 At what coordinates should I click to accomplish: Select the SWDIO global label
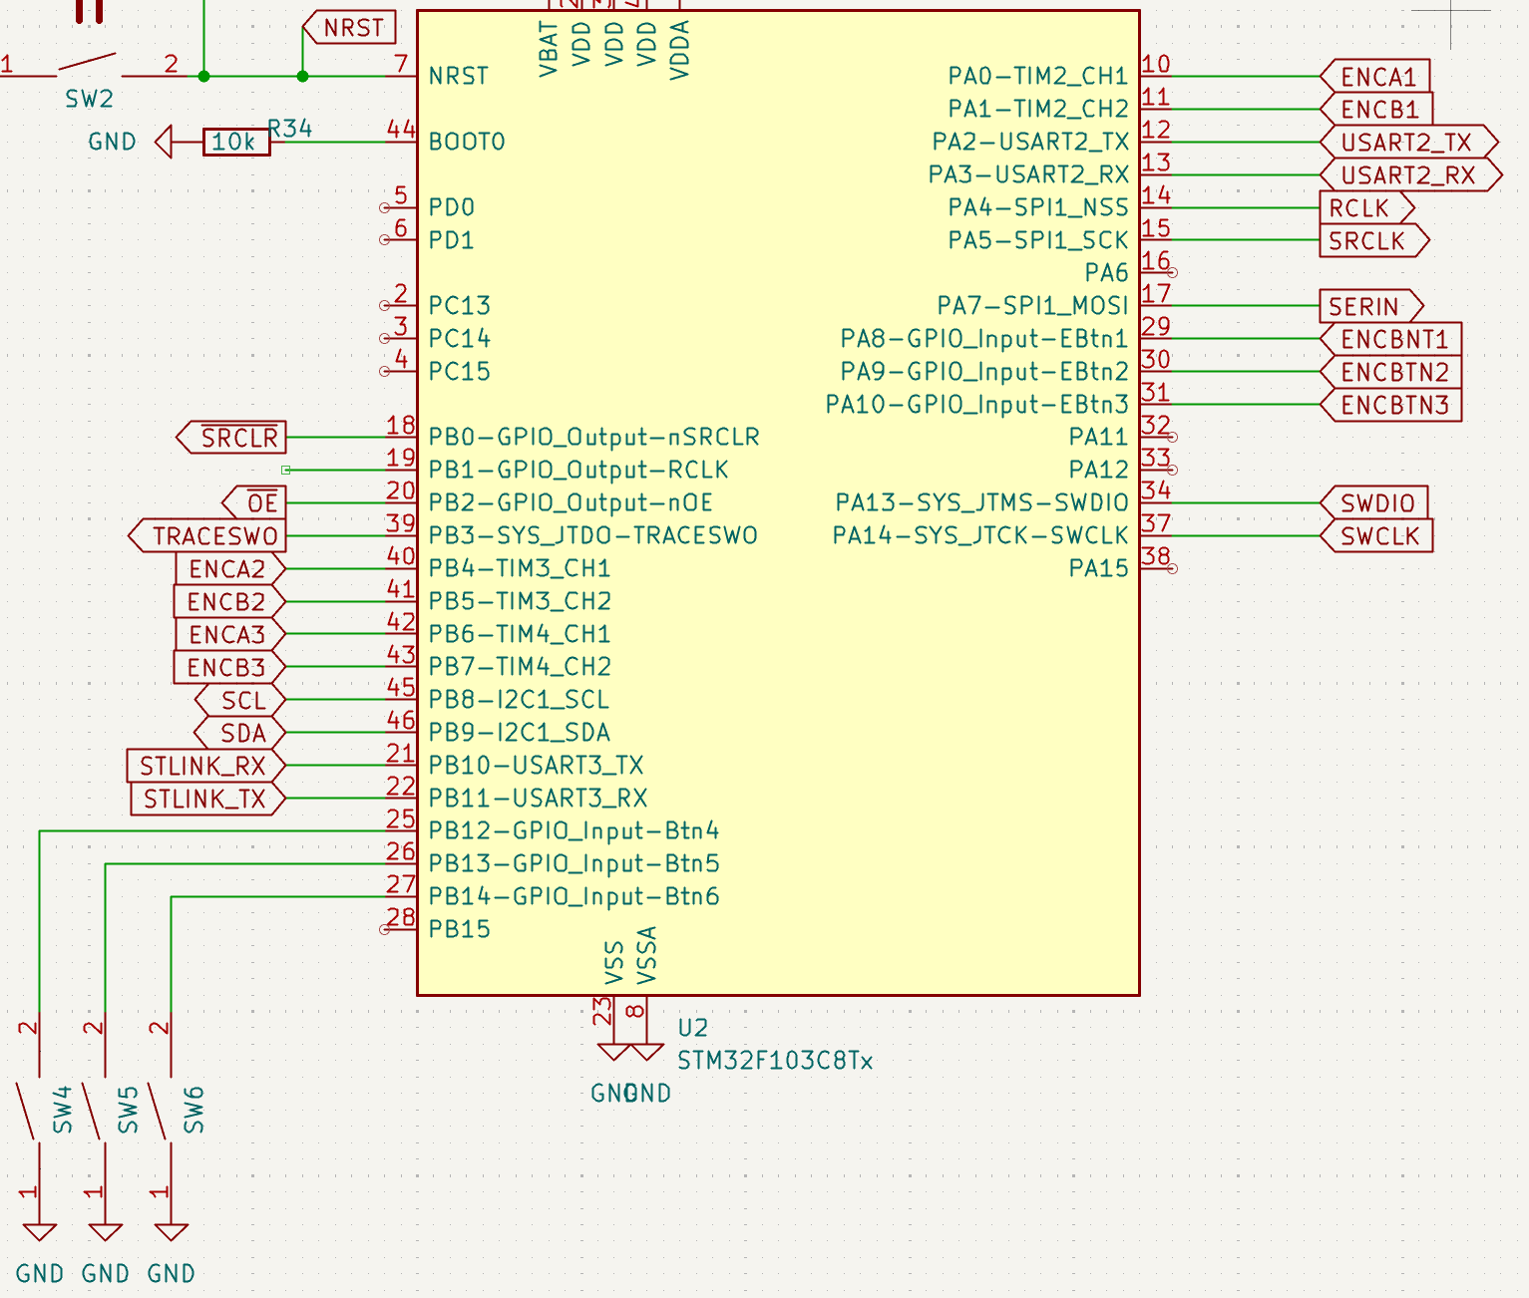(1375, 503)
